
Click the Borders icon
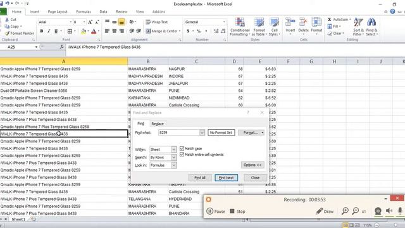tap(70, 31)
